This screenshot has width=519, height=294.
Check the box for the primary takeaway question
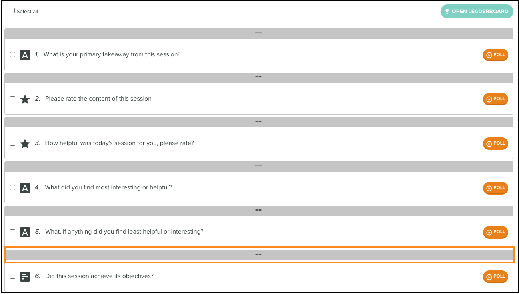[13, 55]
